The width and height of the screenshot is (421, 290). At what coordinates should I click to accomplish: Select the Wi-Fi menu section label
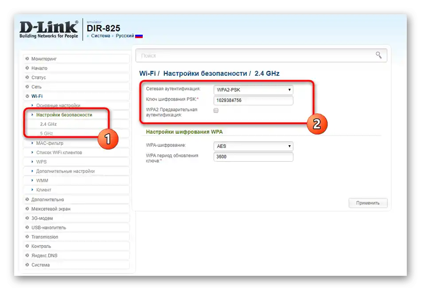[x=37, y=96]
